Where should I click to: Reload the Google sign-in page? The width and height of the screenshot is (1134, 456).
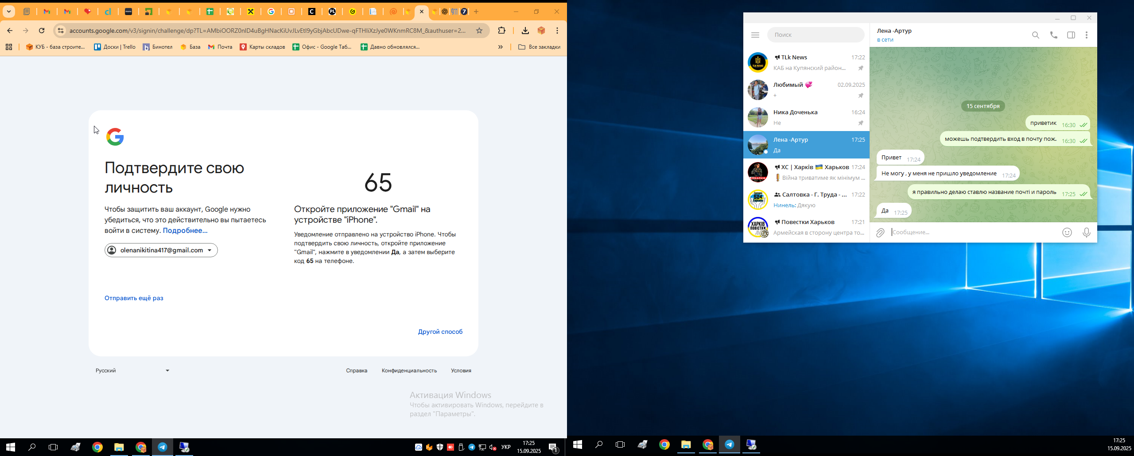pos(42,31)
